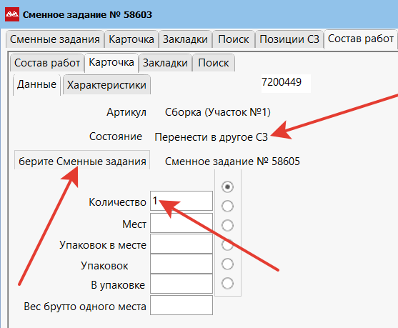The width and height of the screenshot is (398, 328).
Task: Click the берите Сменные задания button
Action: 82,161
